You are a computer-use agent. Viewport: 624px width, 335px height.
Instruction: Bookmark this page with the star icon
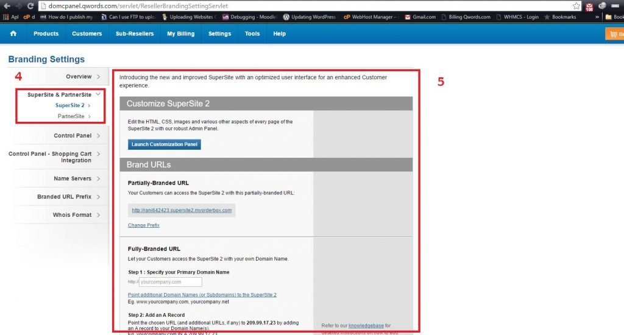click(x=576, y=5)
